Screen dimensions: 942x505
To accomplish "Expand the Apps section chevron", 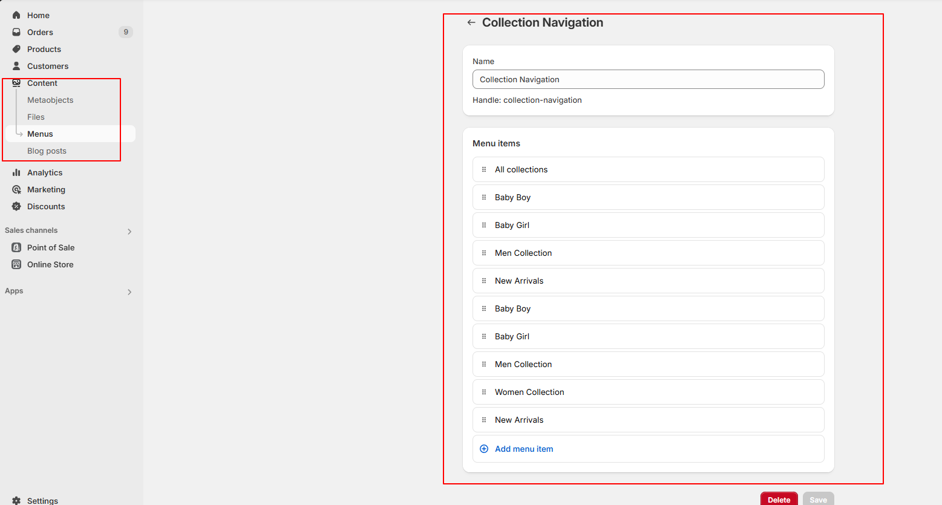I will point(129,292).
